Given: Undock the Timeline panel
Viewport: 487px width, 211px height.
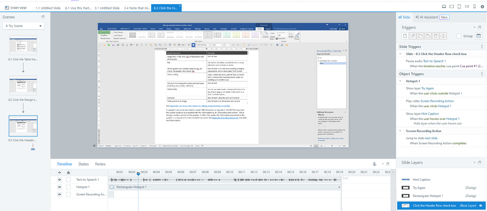Looking at the screenshot, I should [388, 164].
